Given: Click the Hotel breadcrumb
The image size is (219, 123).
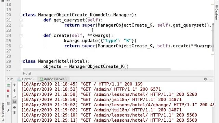Looking at the screenshot, I should 27,73.
